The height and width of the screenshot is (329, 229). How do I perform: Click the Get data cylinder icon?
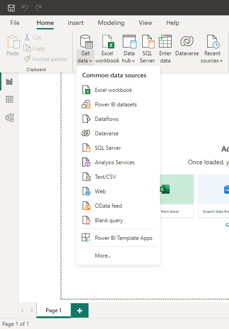[x=86, y=42]
